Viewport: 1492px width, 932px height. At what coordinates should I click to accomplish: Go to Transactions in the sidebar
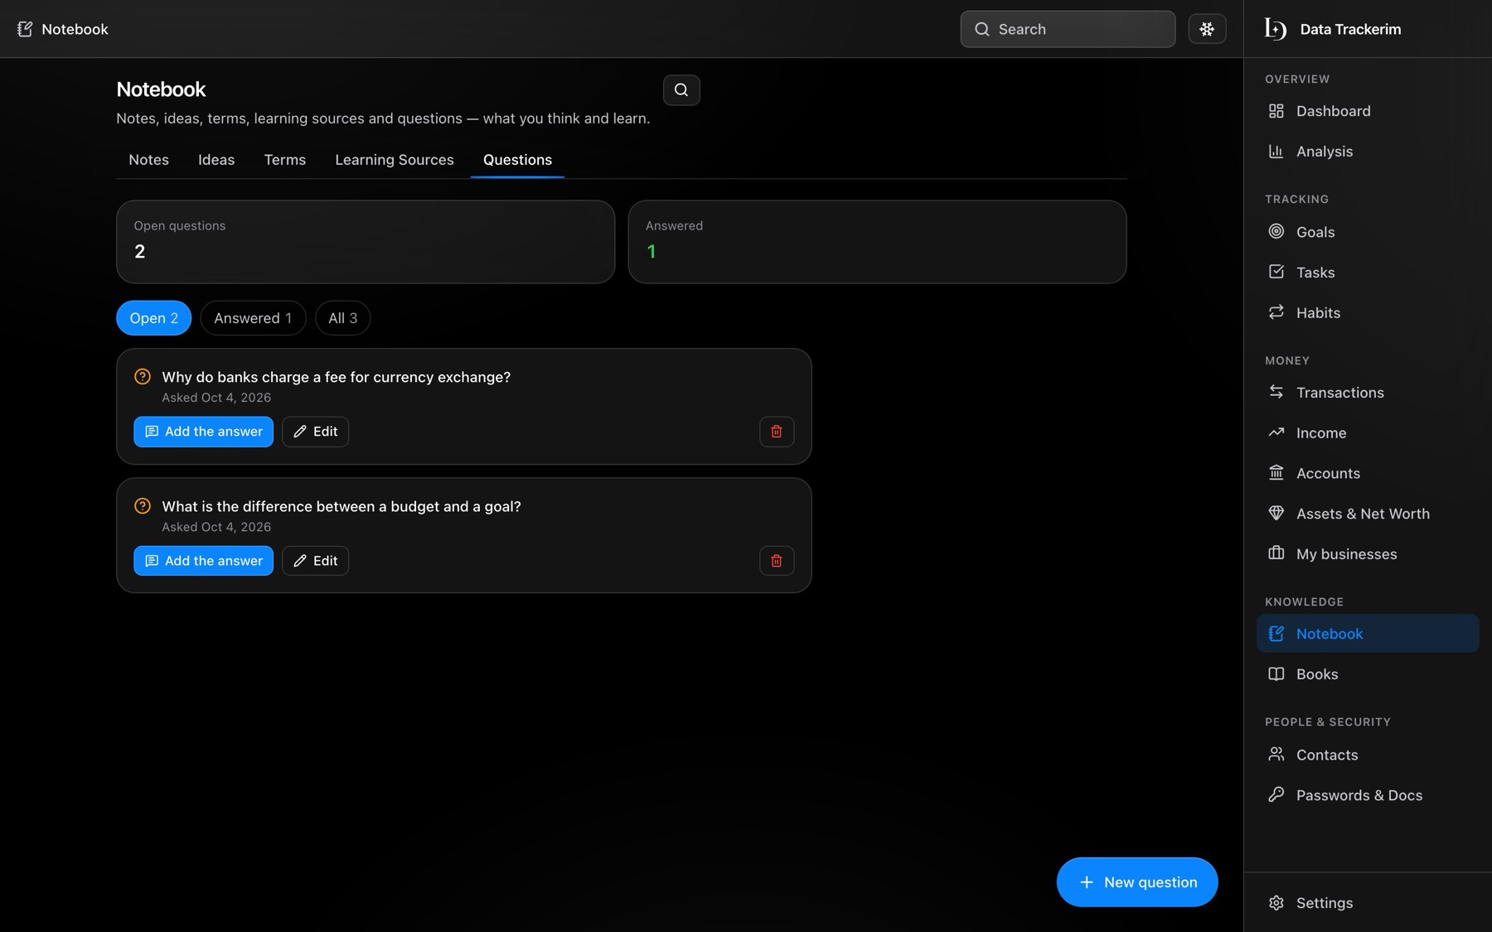coord(1368,393)
